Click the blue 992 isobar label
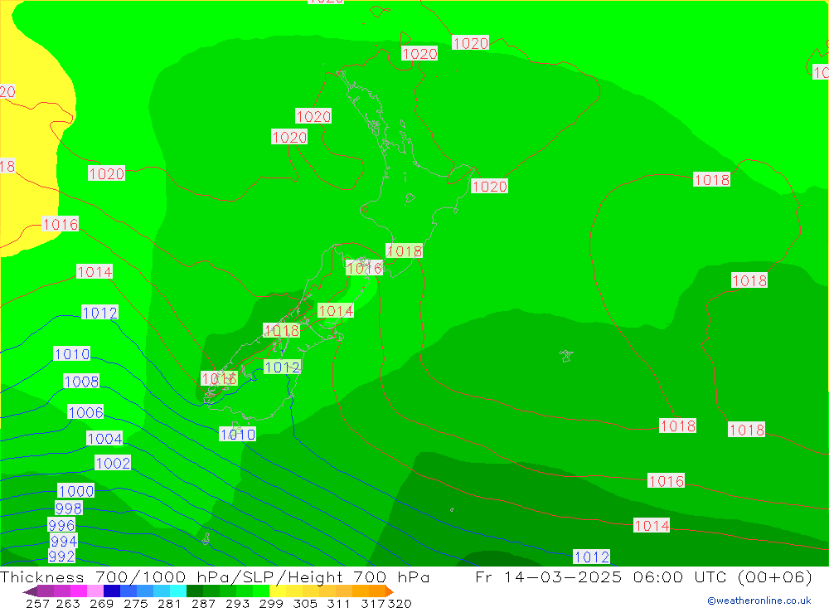Viewport: 829px width, 608px height. (x=61, y=556)
